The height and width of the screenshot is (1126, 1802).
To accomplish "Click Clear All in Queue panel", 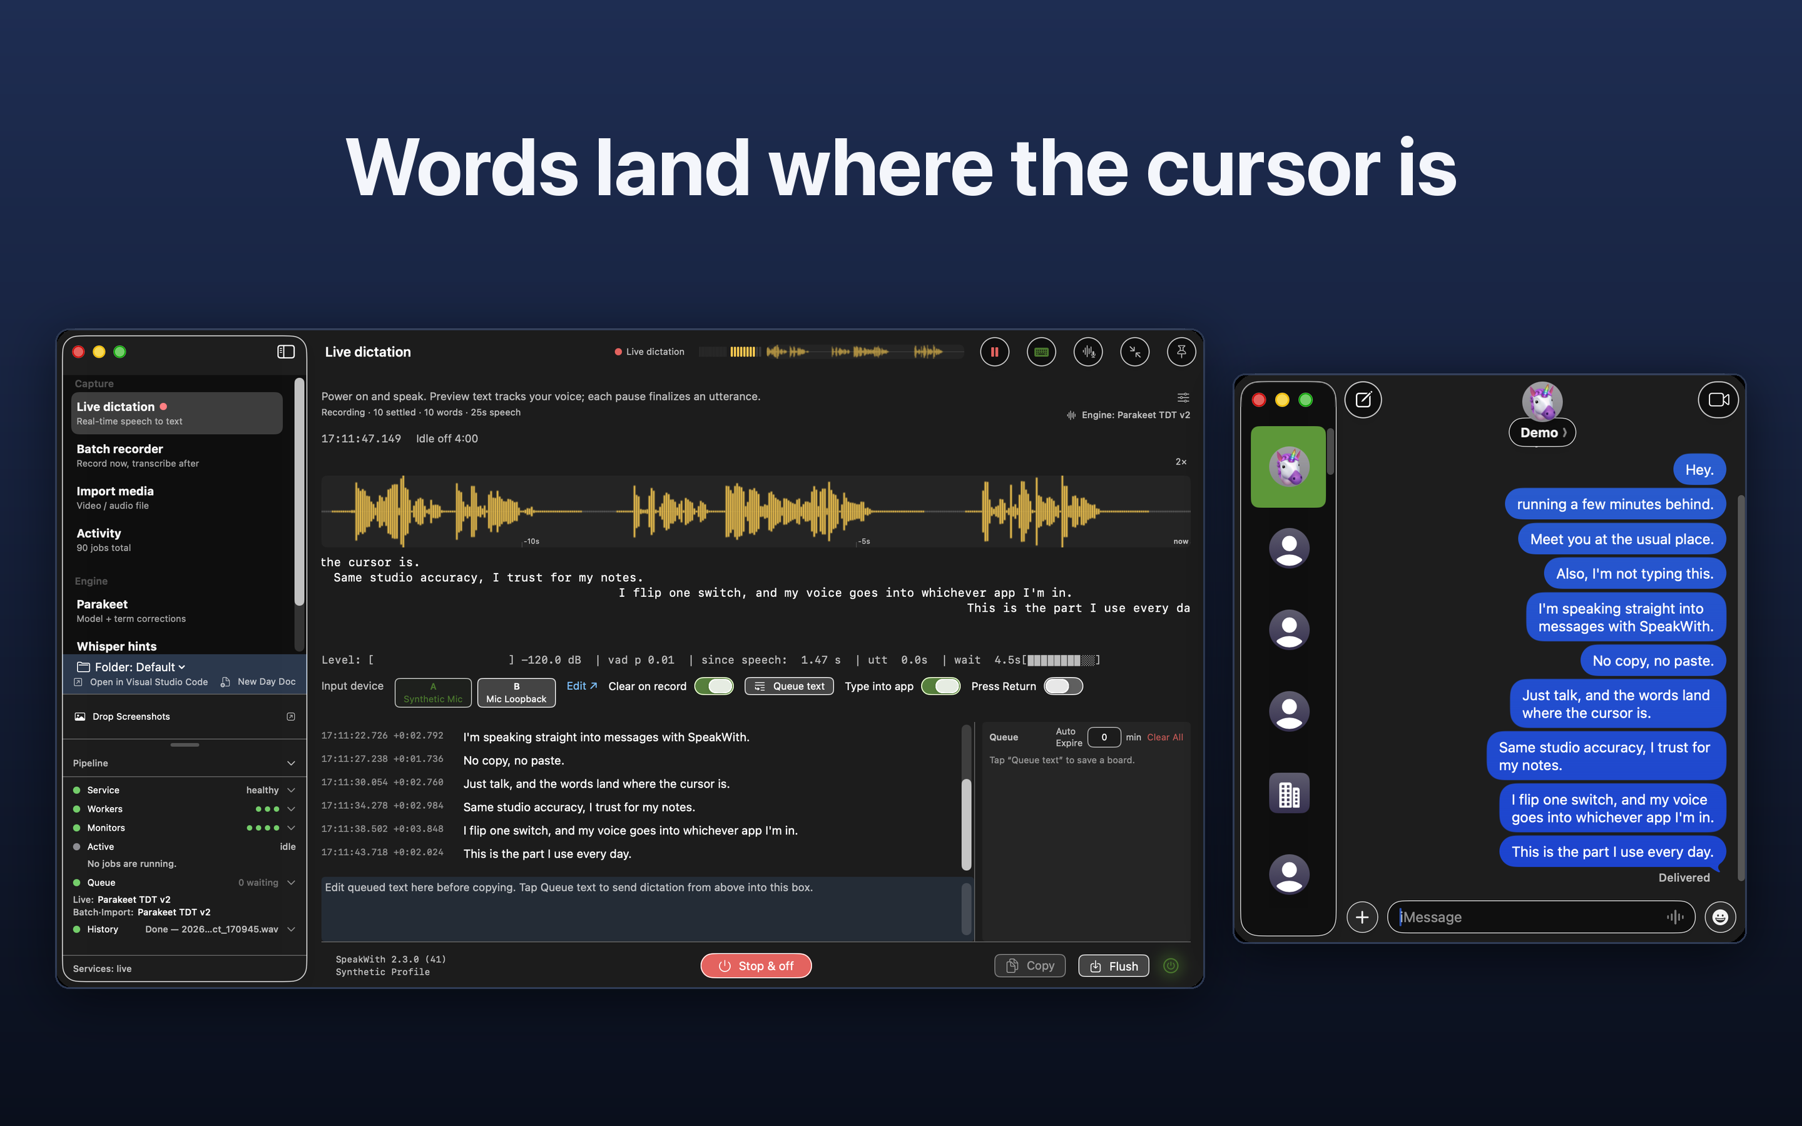I will [1164, 738].
